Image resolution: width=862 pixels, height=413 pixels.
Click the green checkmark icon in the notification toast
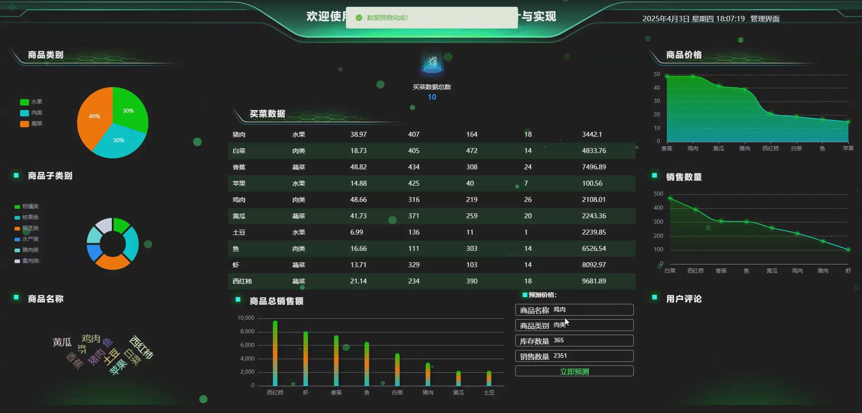[x=358, y=18]
